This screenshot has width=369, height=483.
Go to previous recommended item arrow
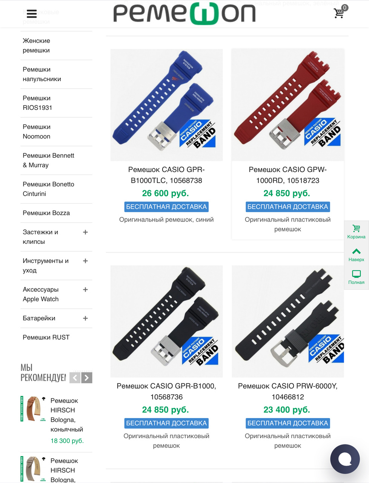(x=75, y=378)
